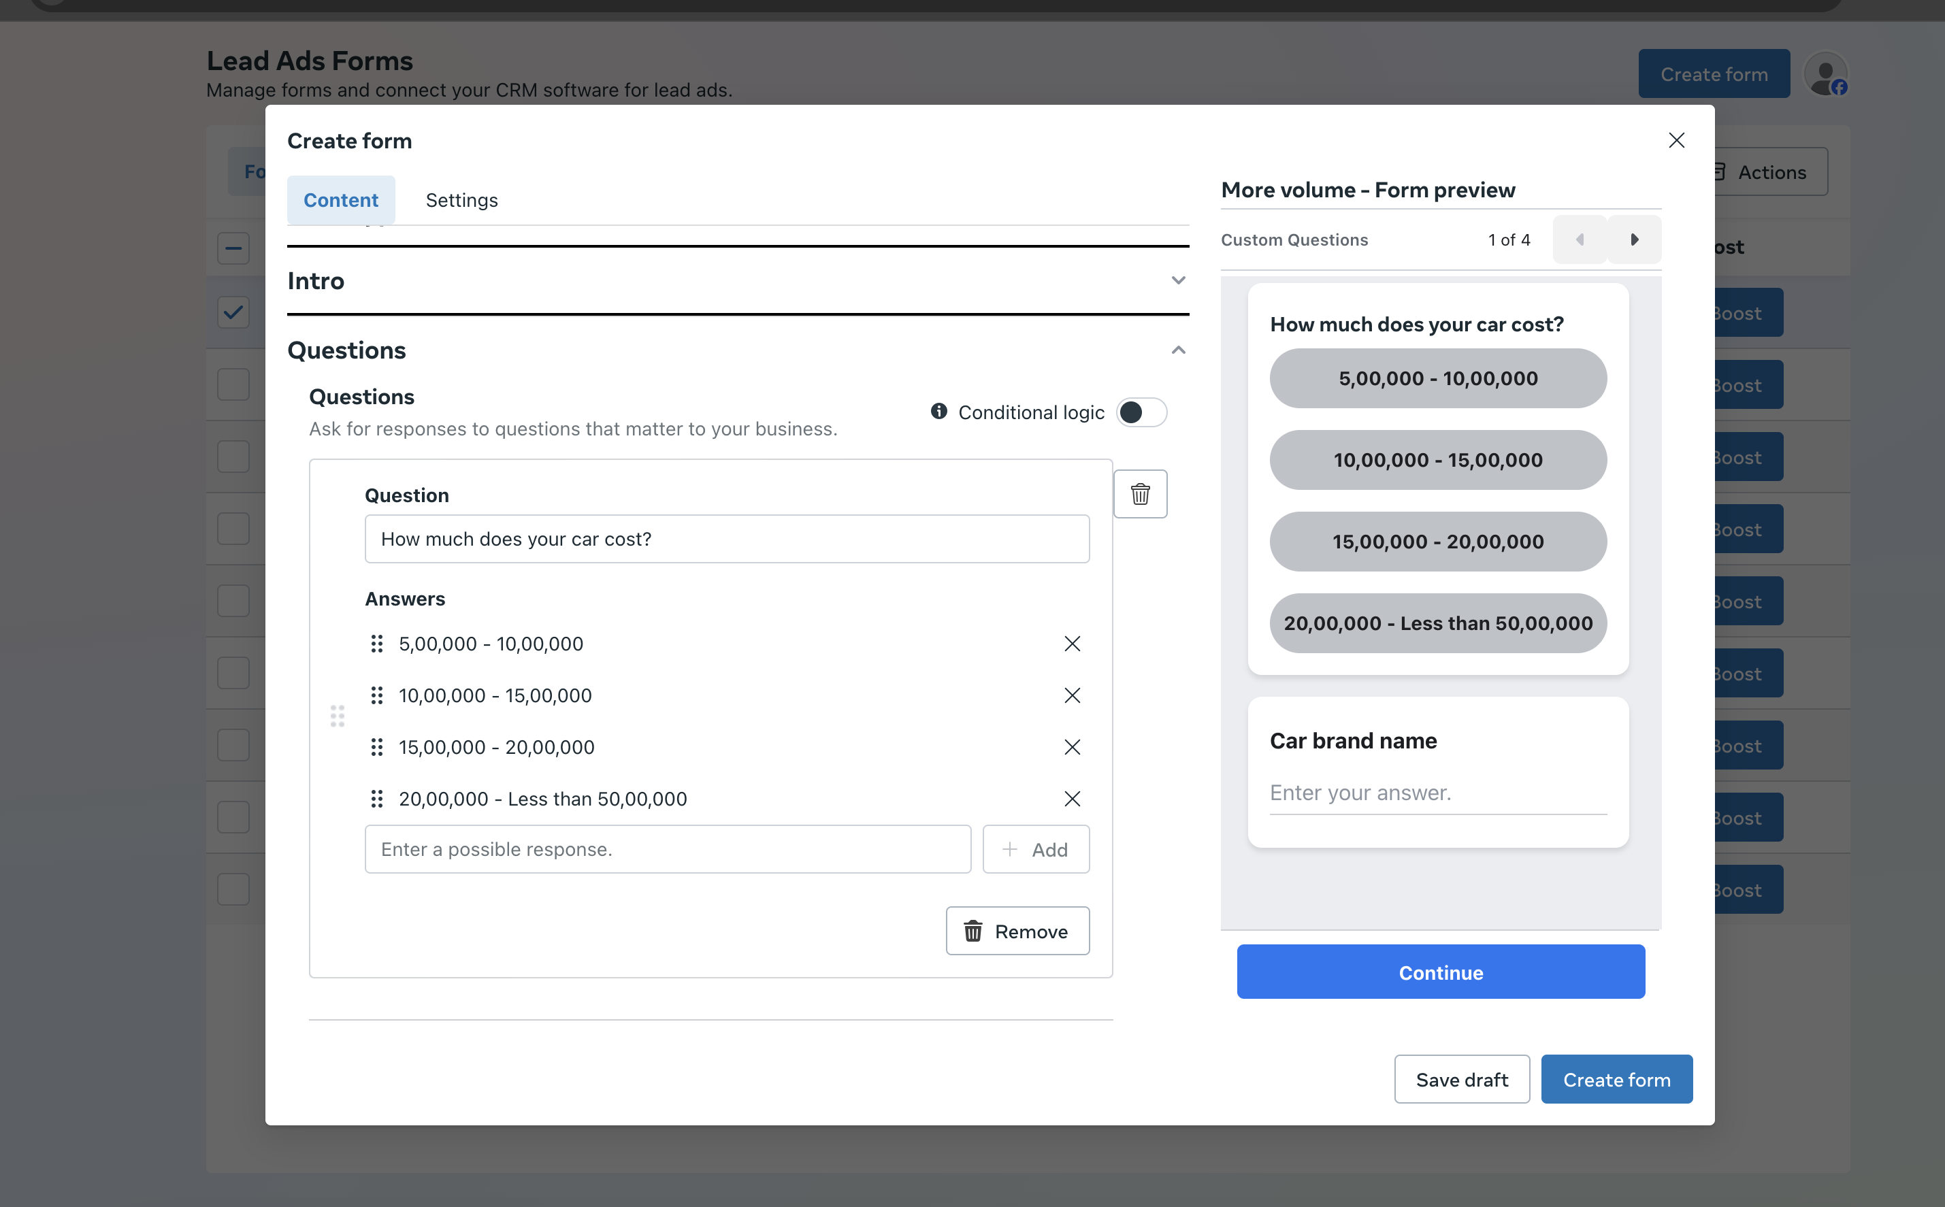The width and height of the screenshot is (1945, 1207).
Task: Click the possible response input field
Action: point(668,849)
